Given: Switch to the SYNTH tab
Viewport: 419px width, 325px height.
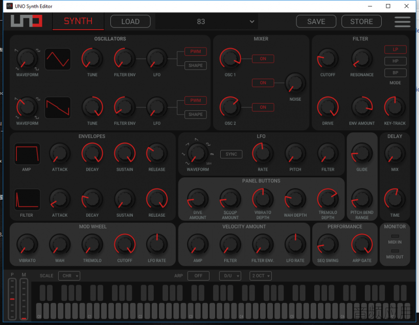Looking at the screenshot, I should click(x=78, y=21).
